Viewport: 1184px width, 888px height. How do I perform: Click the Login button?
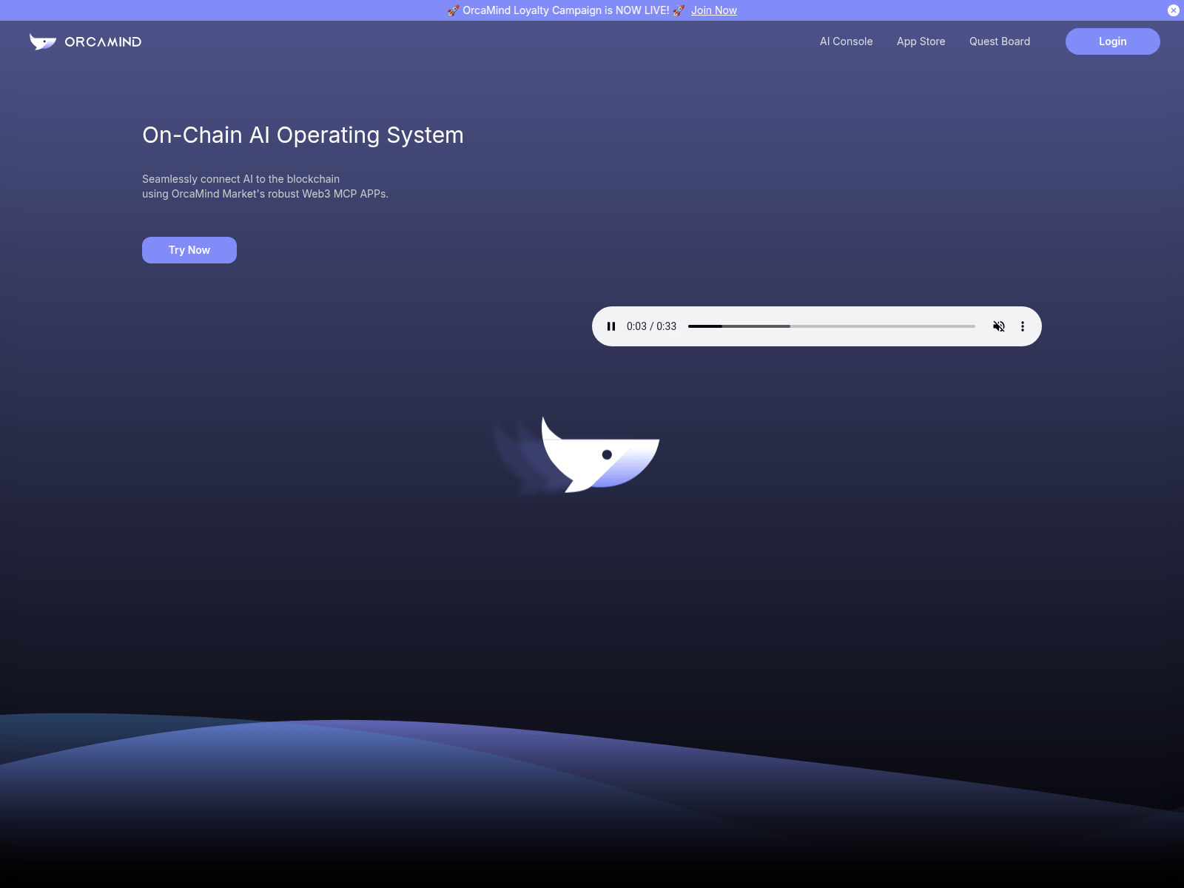click(1113, 41)
